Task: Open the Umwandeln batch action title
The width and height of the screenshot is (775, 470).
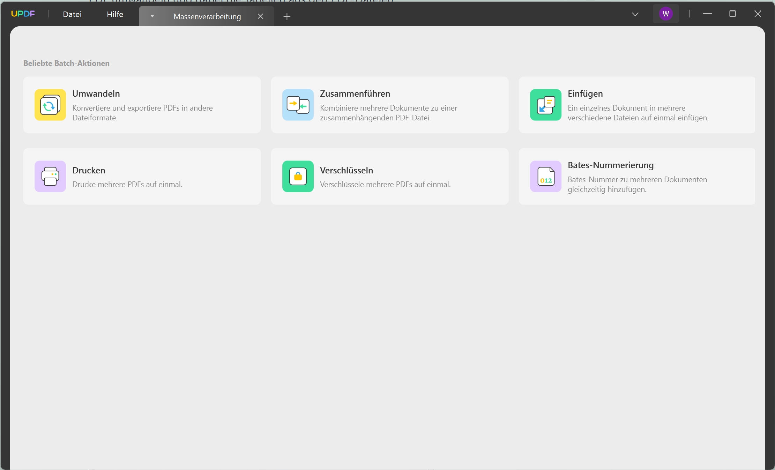Action: point(96,94)
